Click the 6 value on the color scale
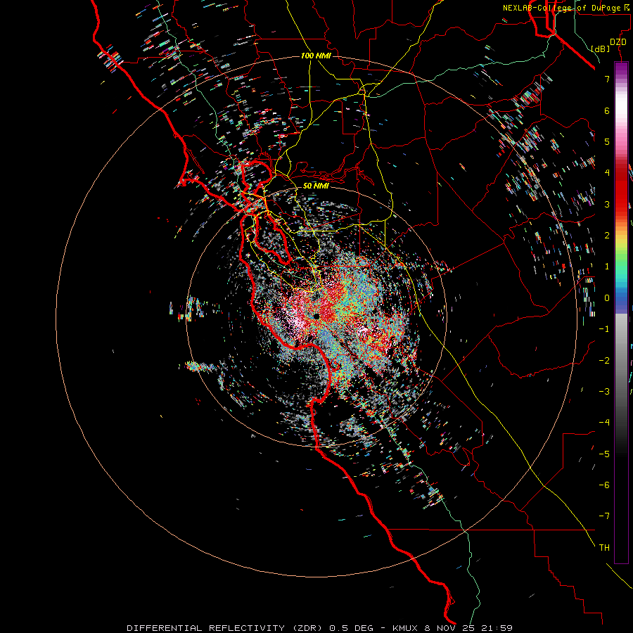Screen dimensions: 633x633 [x=607, y=110]
